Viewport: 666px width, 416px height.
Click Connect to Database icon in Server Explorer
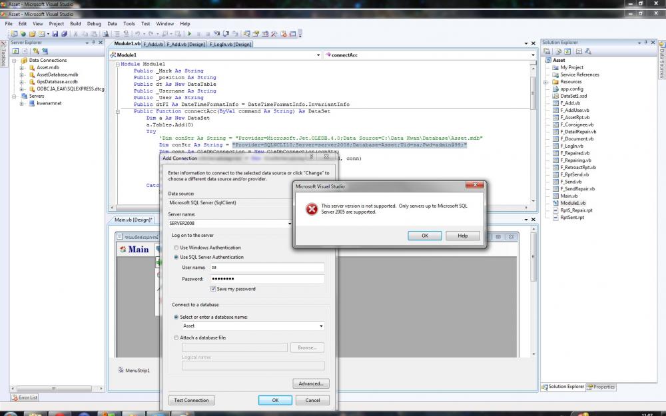[x=36, y=51]
